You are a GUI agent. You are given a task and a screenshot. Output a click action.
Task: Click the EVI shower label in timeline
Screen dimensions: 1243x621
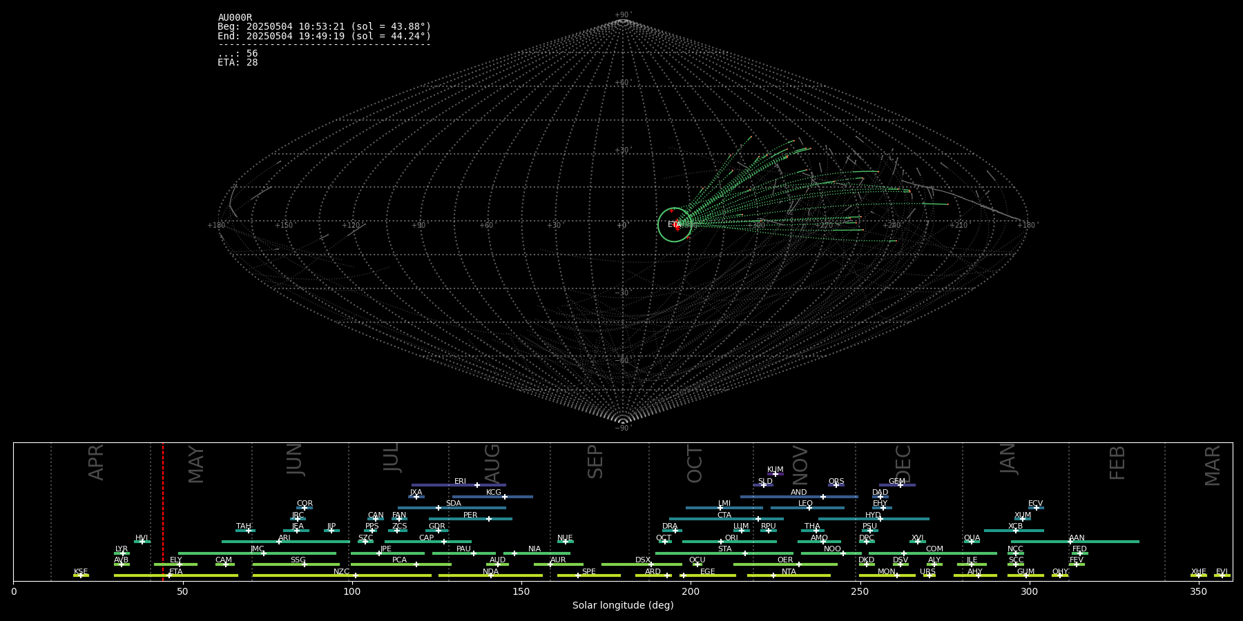(1222, 572)
